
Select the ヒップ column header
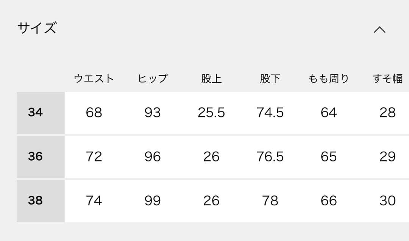coord(153,78)
